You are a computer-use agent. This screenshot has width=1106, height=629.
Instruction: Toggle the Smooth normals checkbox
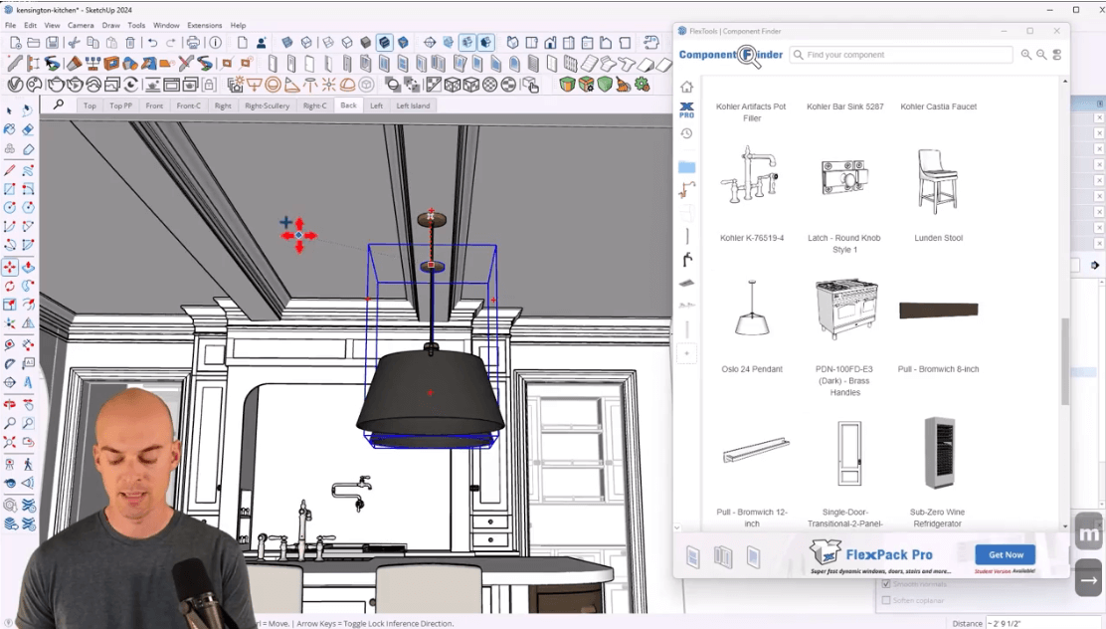tap(886, 584)
